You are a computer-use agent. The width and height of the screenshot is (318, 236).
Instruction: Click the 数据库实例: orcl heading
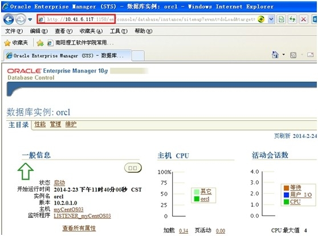[38, 112]
